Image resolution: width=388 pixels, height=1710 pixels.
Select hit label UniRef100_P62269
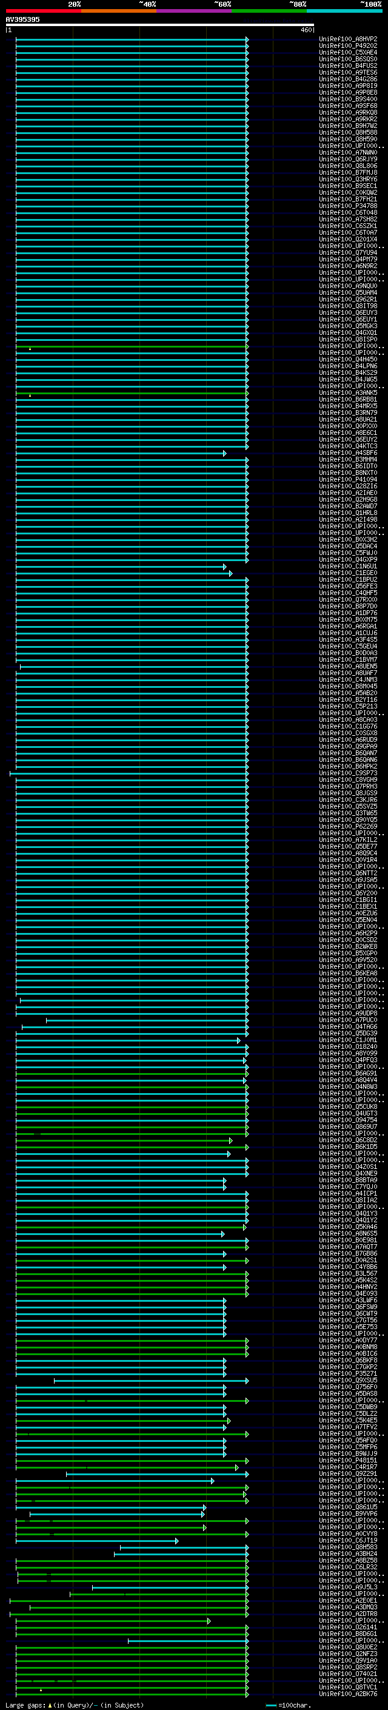coord(348,826)
